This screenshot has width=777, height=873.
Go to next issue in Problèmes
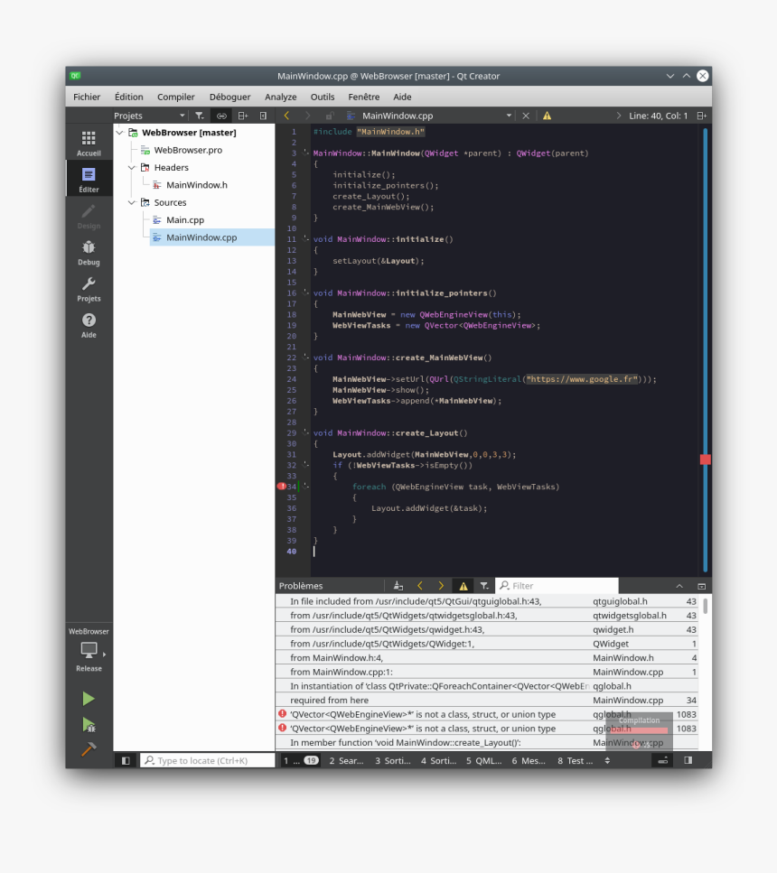(x=441, y=586)
